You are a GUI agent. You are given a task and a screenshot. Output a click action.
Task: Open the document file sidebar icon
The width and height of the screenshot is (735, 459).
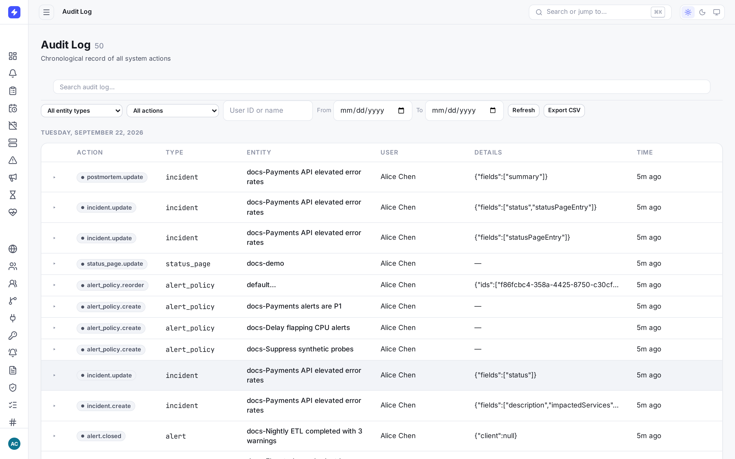[13, 370]
